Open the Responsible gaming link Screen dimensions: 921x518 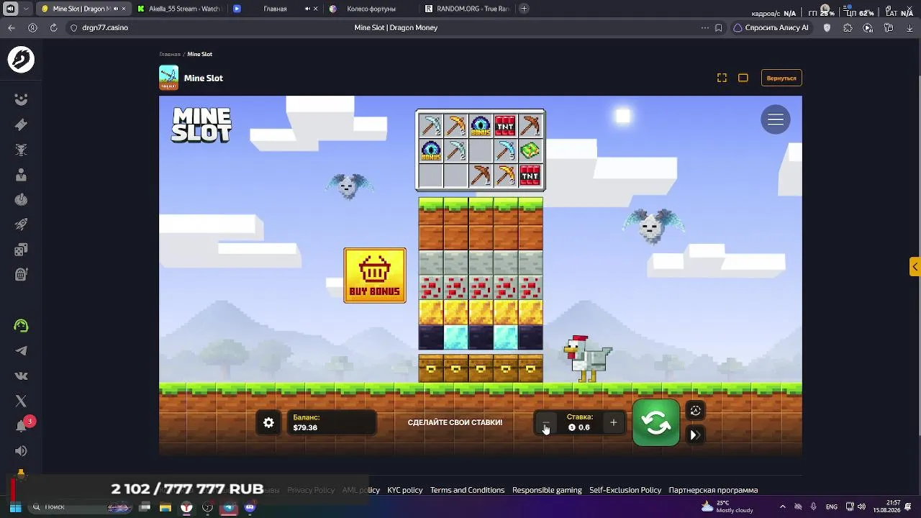tap(547, 490)
